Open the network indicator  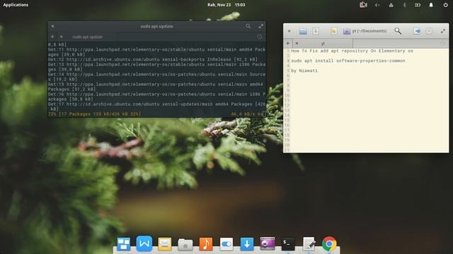point(391,5)
